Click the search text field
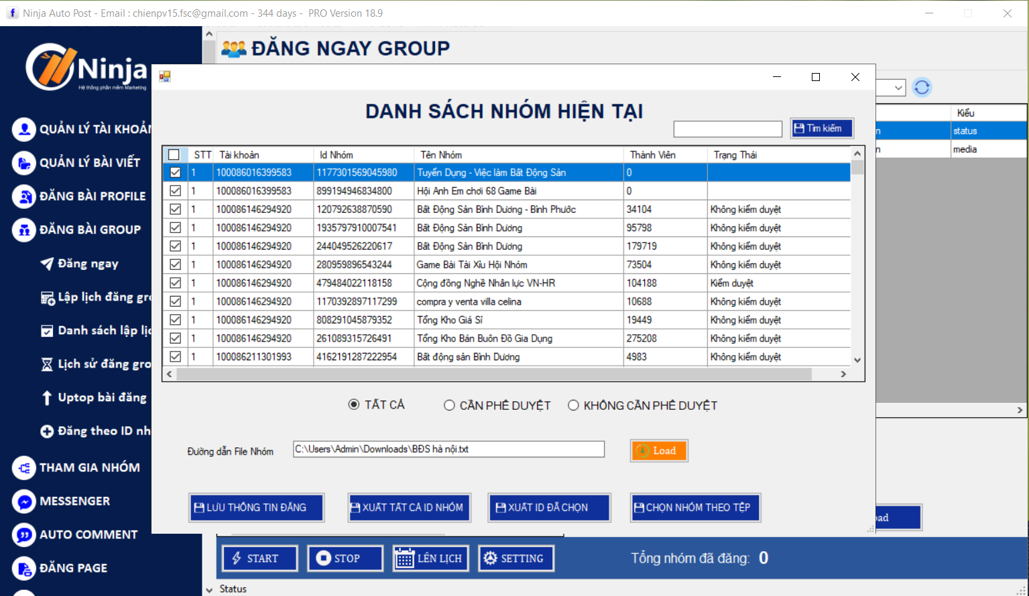Screen dimensions: 1029x596 727,129
